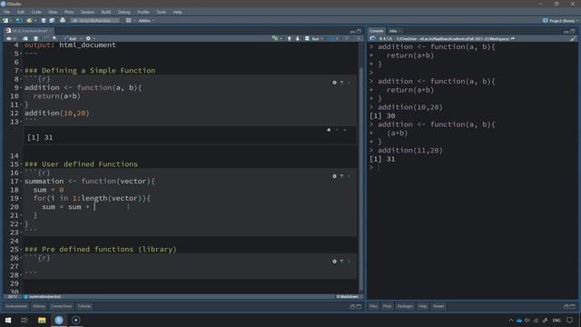Image resolution: width=581 pixels, height=327 pixels.
Task: Open the Edit menu
Action: (20, 12)
